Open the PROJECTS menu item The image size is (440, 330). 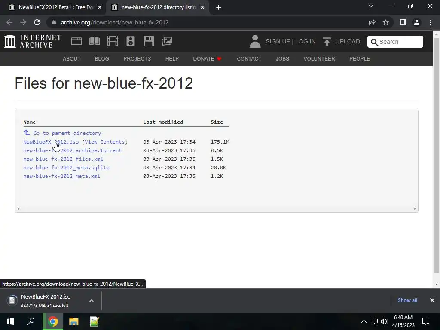[x=137, y=58]
